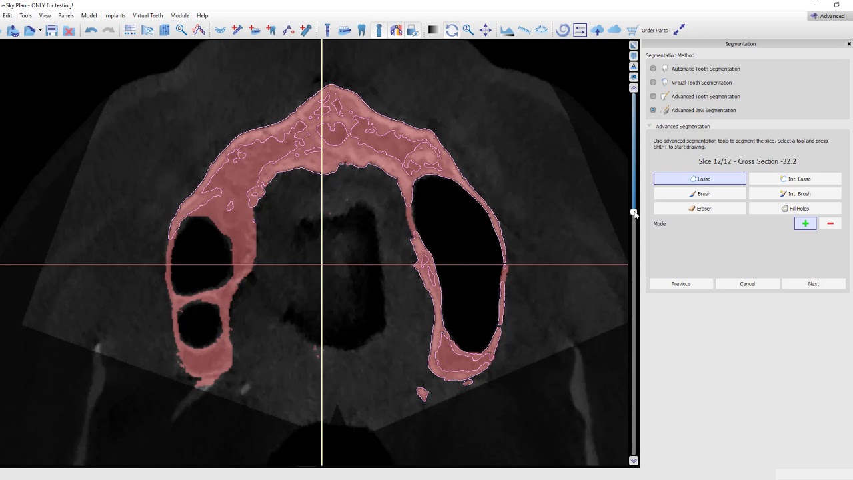The width and height of the screenshot is (853, 480).
Task: Open dropdown arrow beside open-project folder icon
Action: 40,30
